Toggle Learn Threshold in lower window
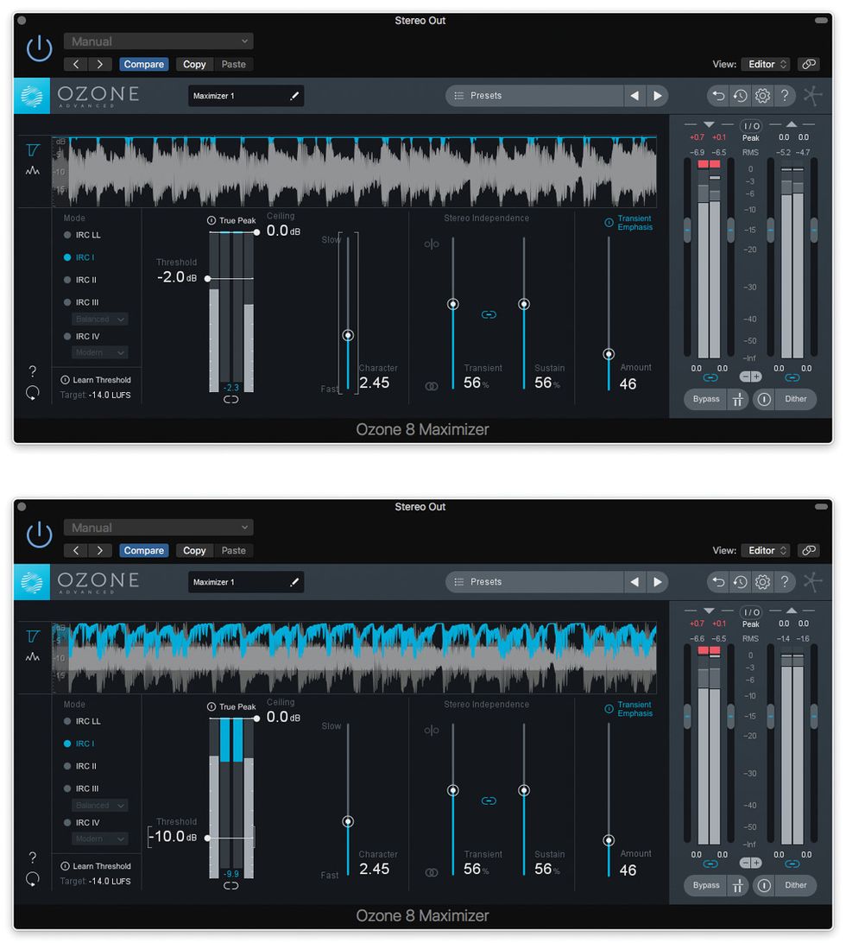The image size is (846, 943). point(96,866)
